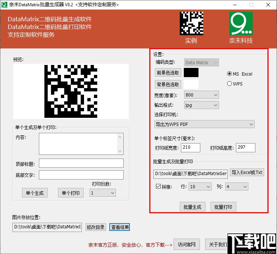Click the 查看结果 button
Viewport: 277px width, 254px height.
point(120,227)
